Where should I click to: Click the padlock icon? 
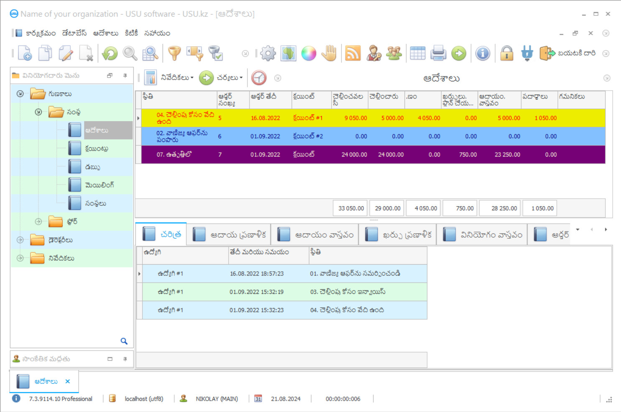pos(506,53)
